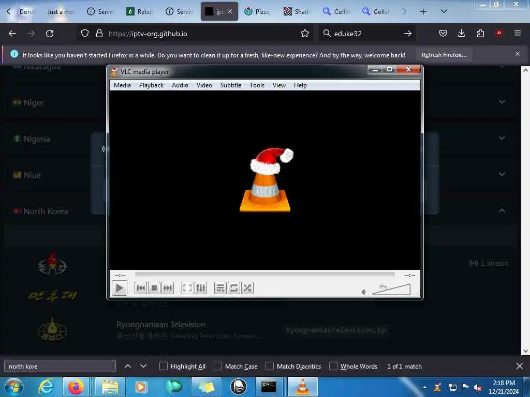
Task: Open VLC View menu
Action: pyautogui.click(x=279, y=85)
